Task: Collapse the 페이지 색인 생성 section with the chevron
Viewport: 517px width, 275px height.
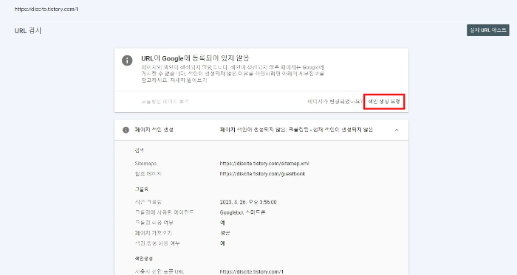Action: [x=397, y=130]
